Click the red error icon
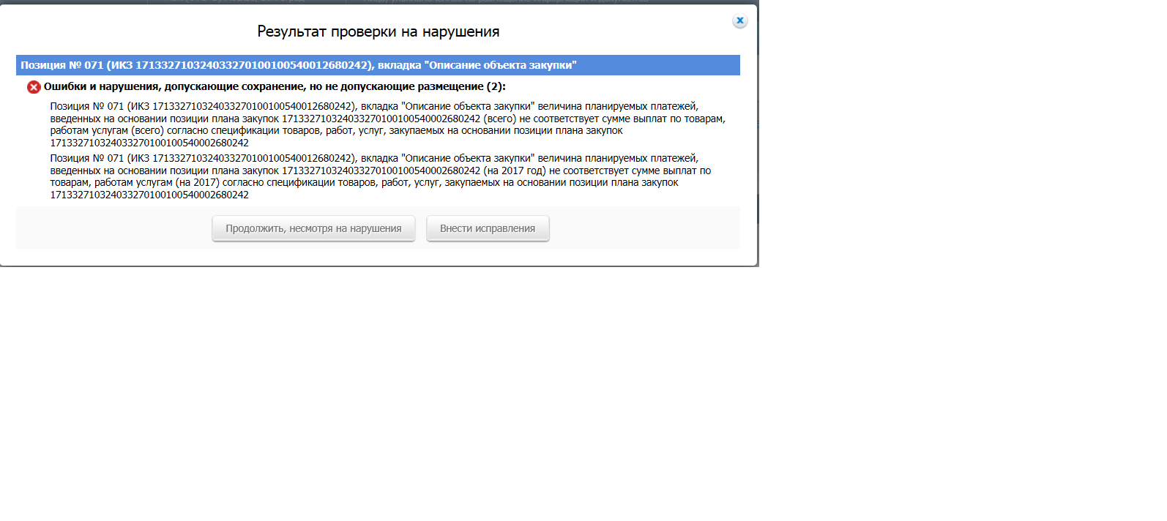Screen dimensions: 1167x521 34,87
